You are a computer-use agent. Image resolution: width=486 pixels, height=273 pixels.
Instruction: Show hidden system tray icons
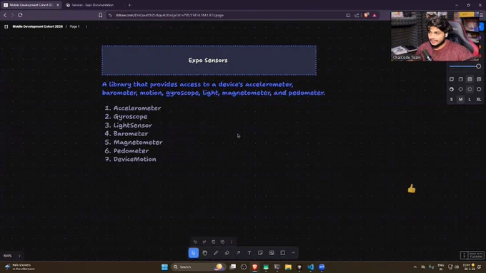pyautogui.click(x=415, y=267)
